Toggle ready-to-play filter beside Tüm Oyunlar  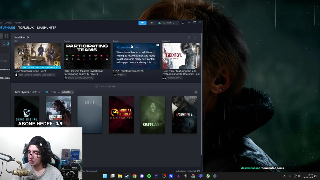point(46,92)
